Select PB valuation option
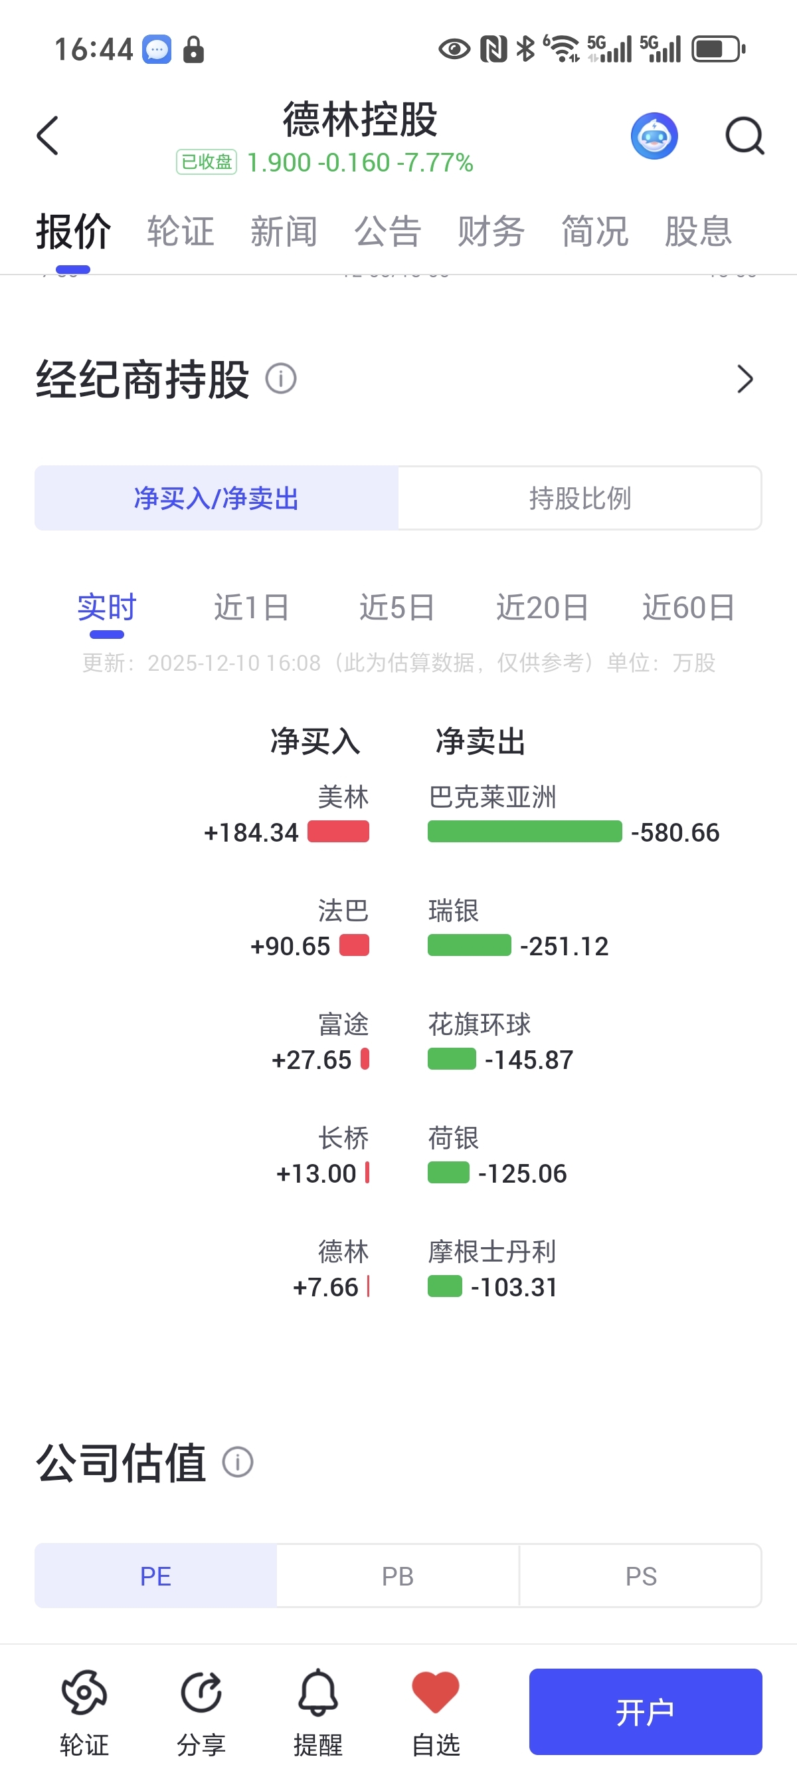 tap(398, 1576)
